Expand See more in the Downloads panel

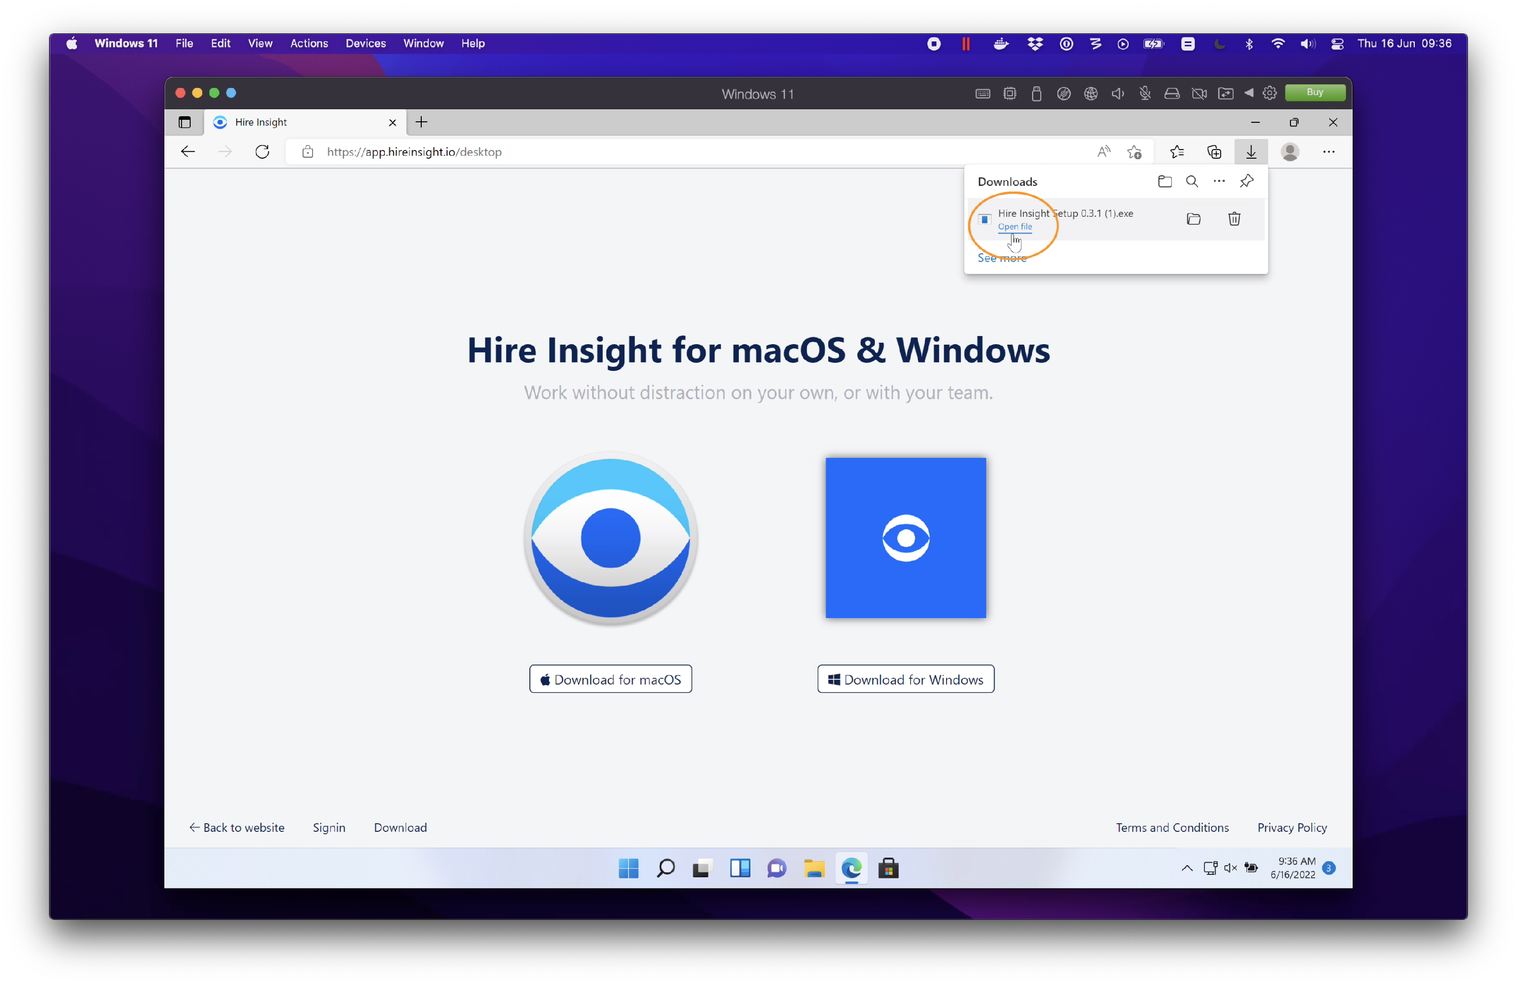click(x=1002, y=258)
